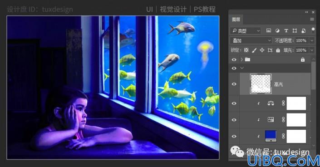Image resolution: width=320 pixels, height=167 pixels.
Task: Open the 类型 filter type dropdown
Action: (x=246, y=31)
